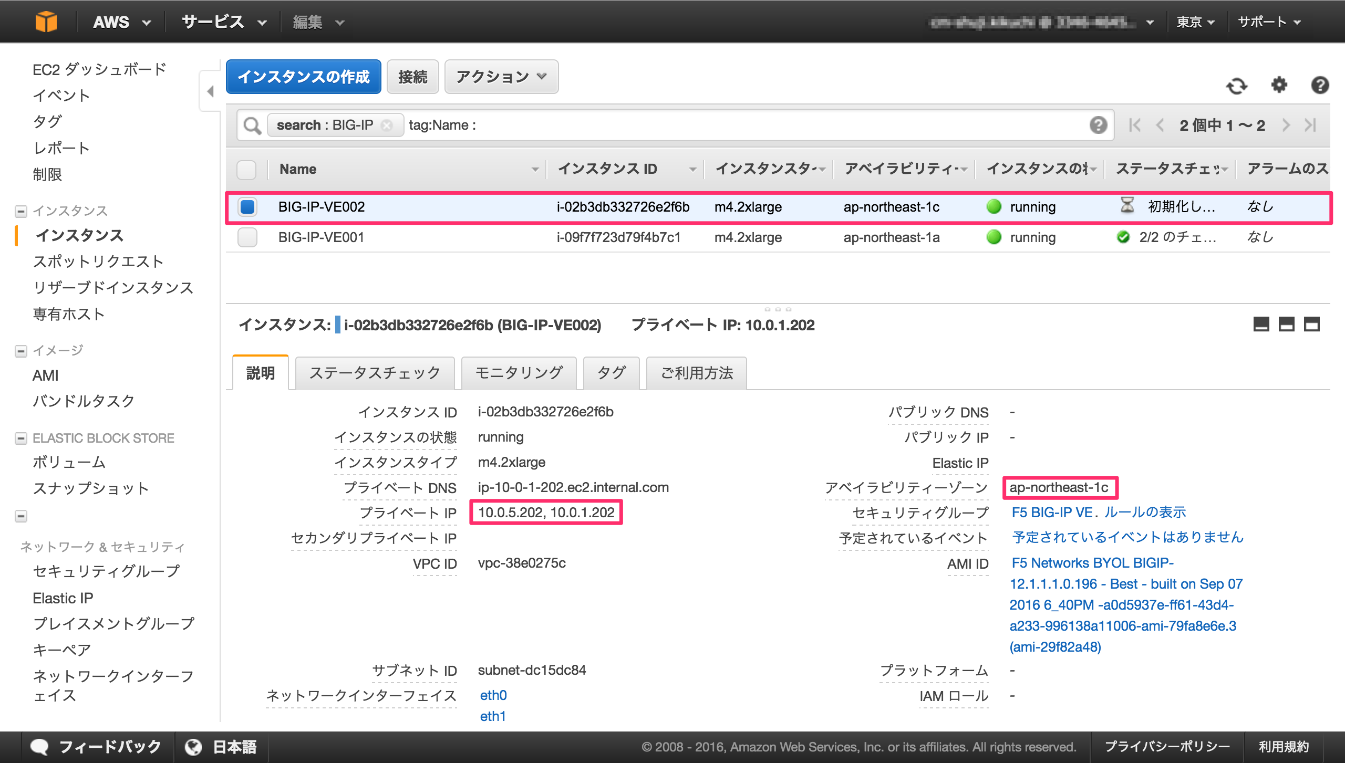
Task: Click the 予定されているイベントはありません link
Action: tap(1127, 537)
